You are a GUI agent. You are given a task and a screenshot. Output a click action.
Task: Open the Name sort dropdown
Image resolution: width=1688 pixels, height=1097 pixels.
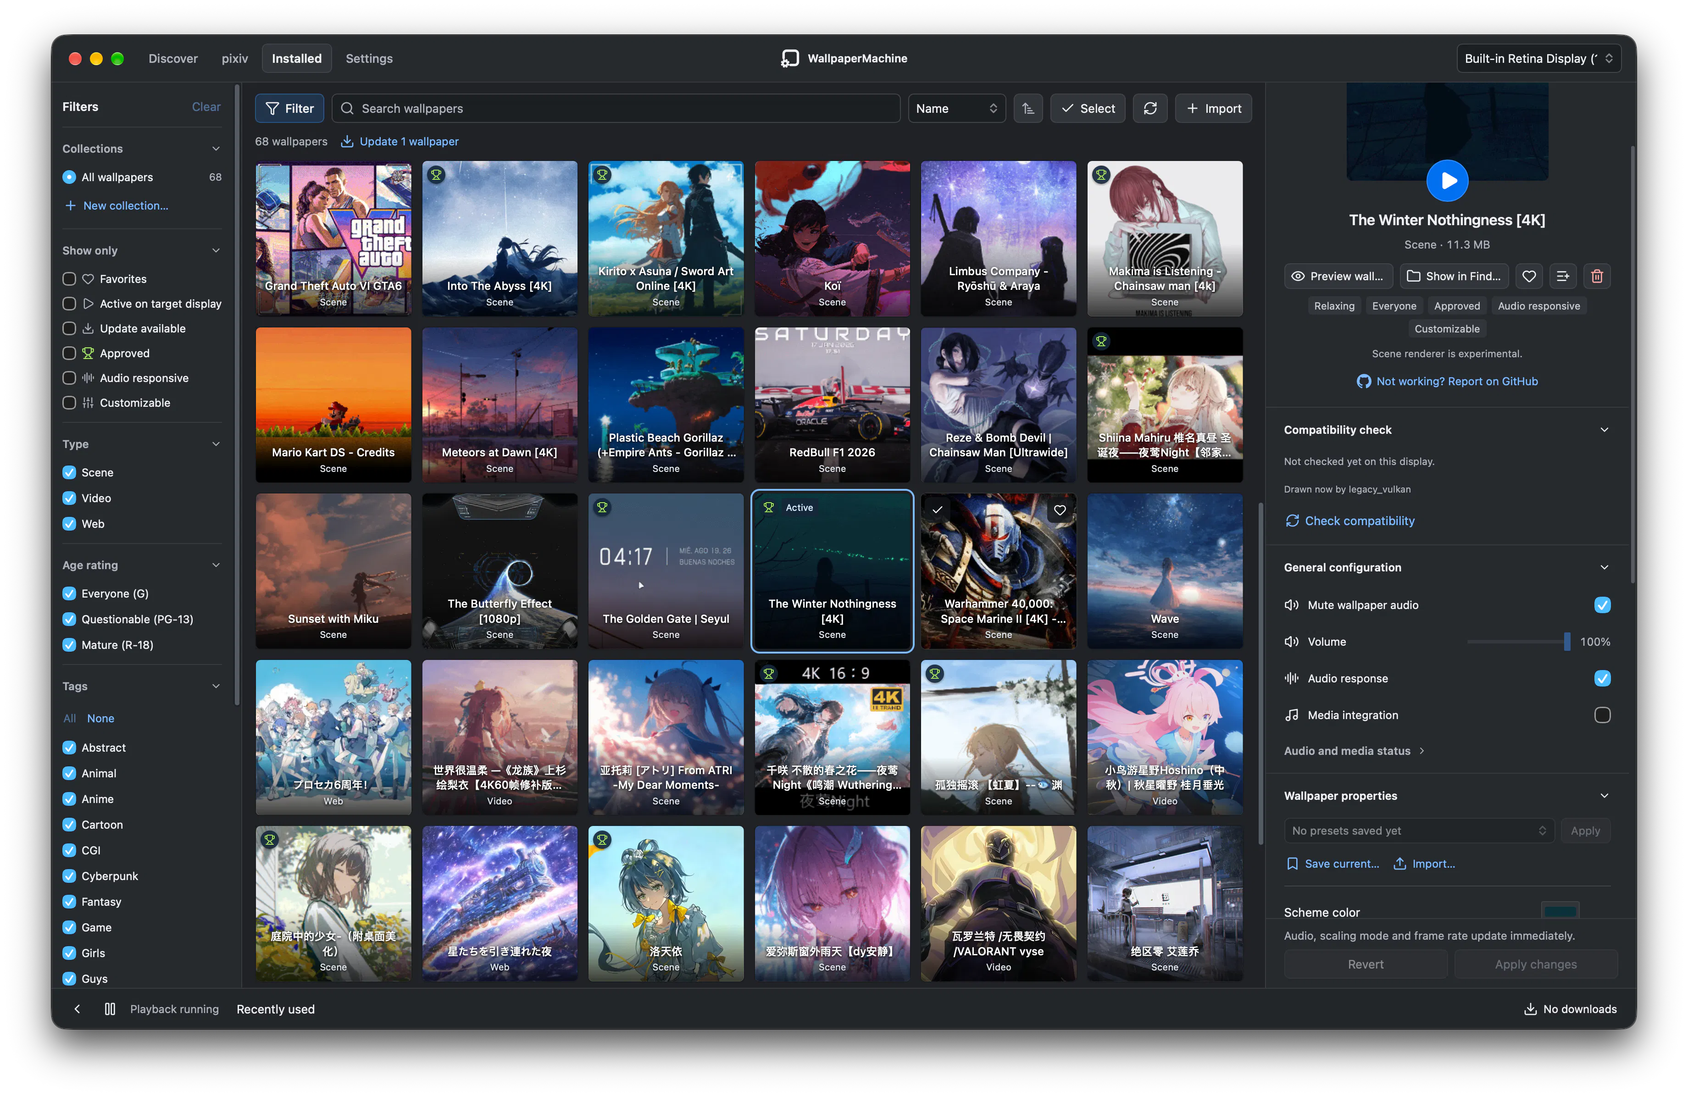coord(956,109)
